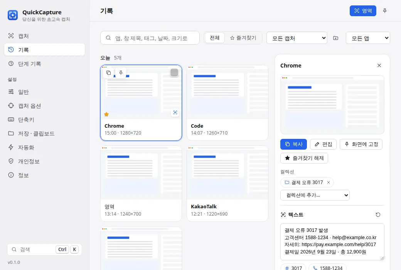
Task: Copy the Chrome capture via card icon
Action: (x=108, y=73)
